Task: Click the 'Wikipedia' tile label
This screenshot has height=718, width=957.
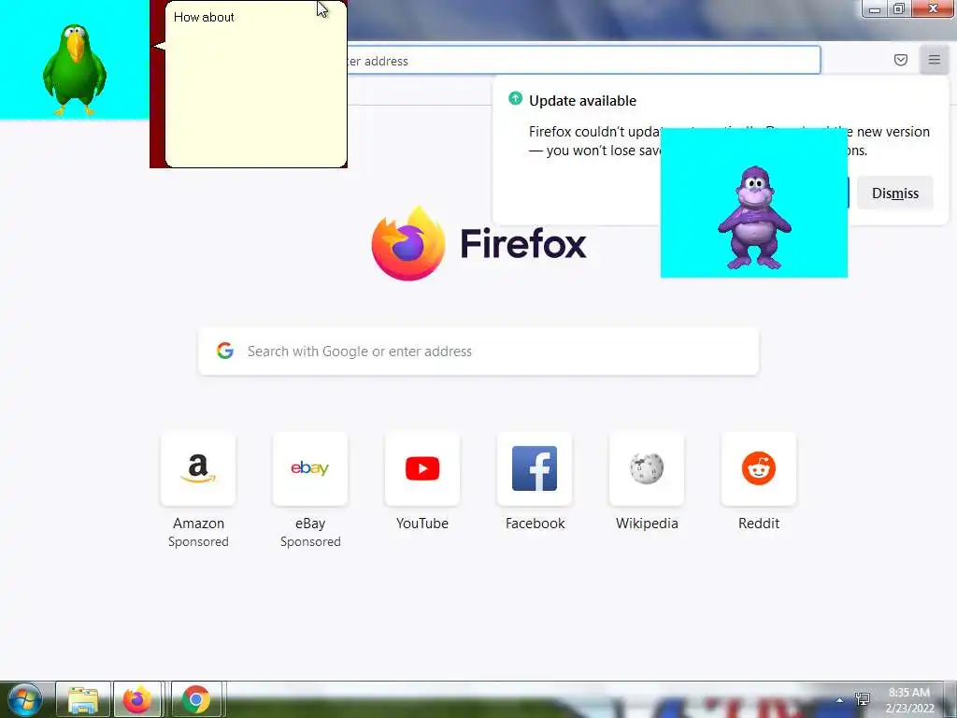Action: [647, 524]
